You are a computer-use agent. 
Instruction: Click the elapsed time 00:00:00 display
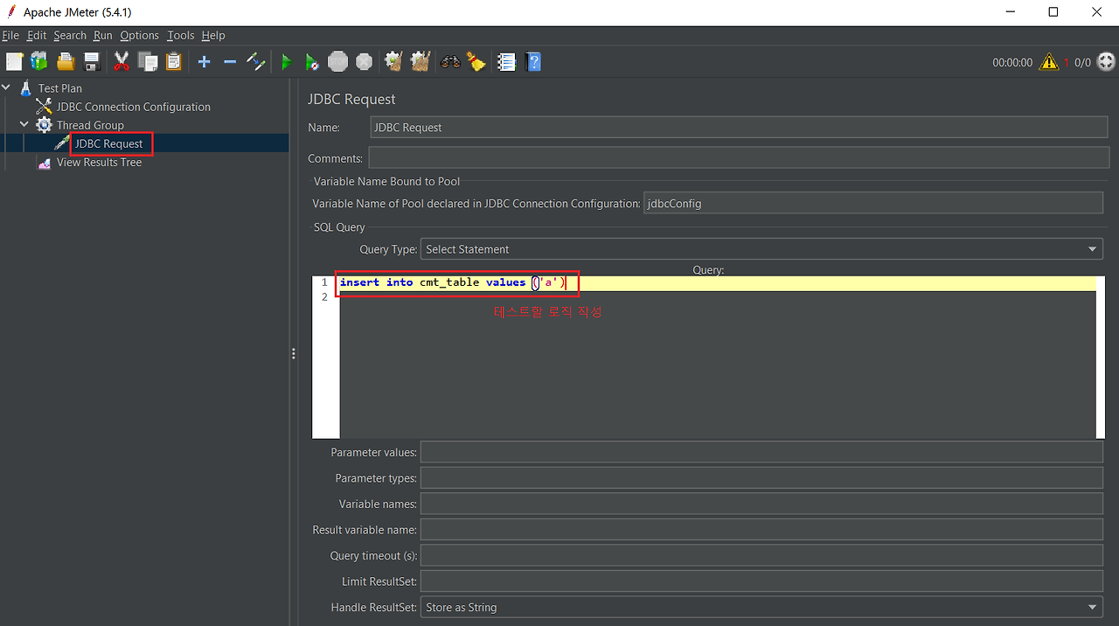(1012, 63)
